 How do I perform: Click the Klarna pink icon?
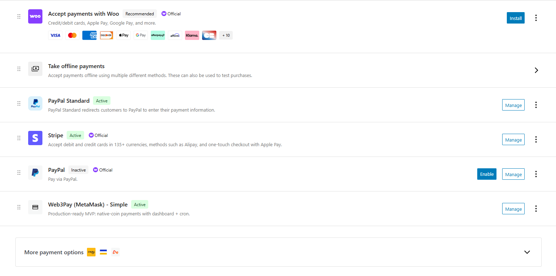[x=192, y=35]
